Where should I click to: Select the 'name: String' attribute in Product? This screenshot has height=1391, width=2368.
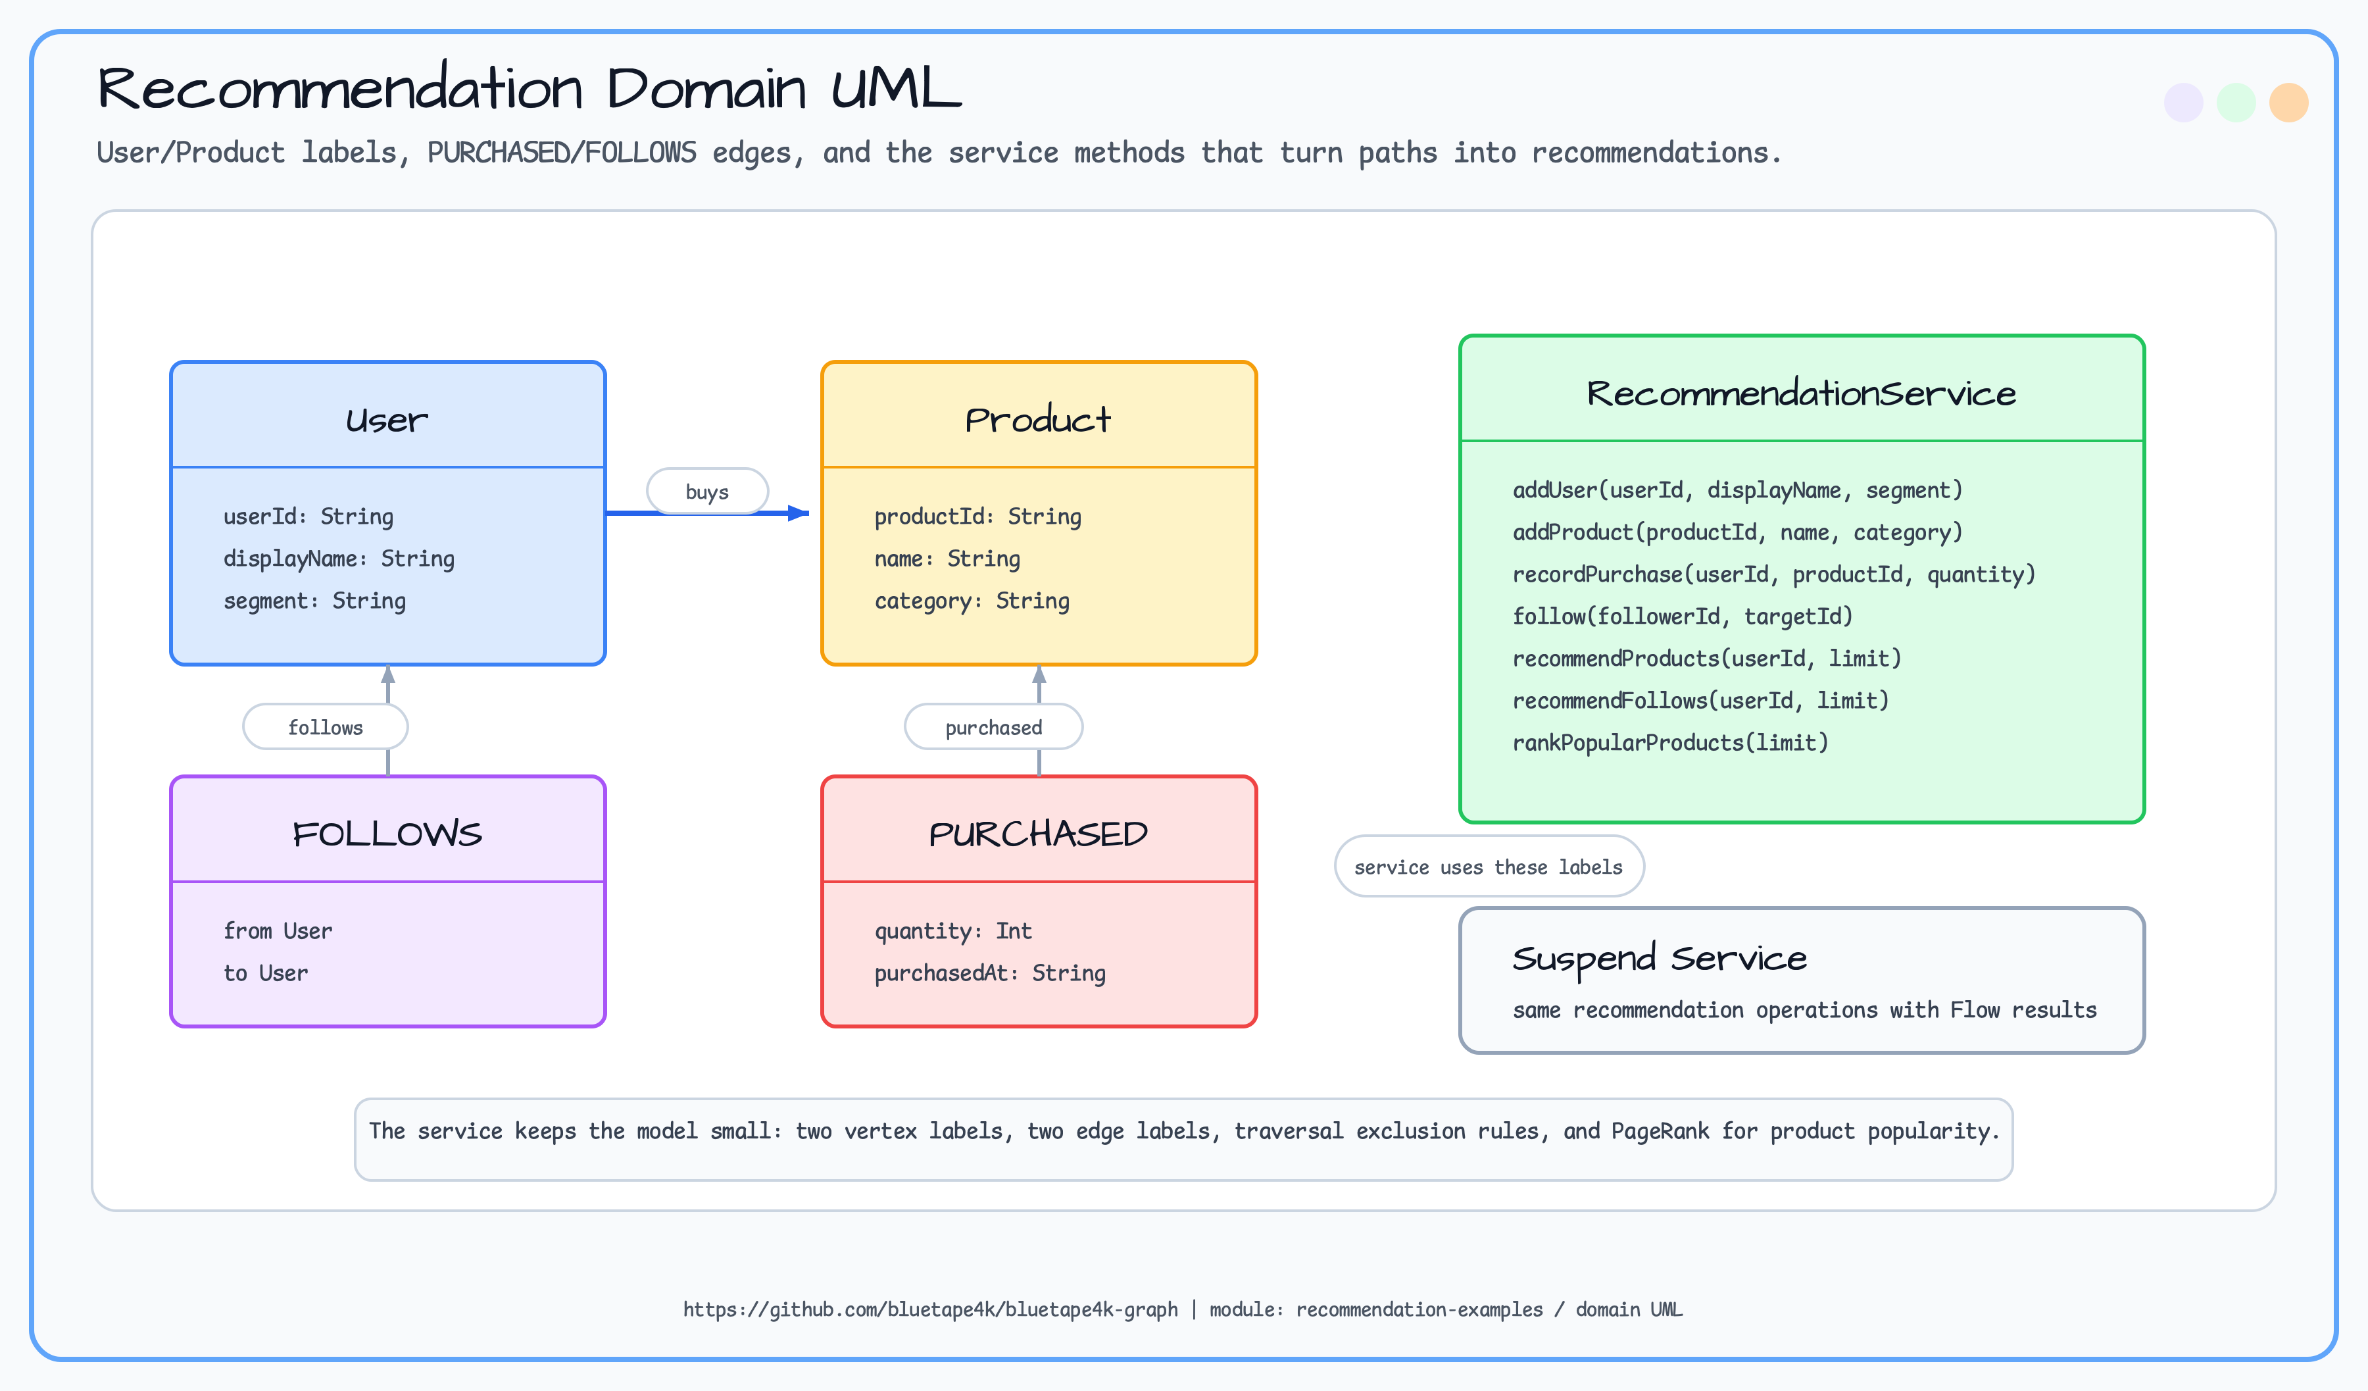(947, 559)
